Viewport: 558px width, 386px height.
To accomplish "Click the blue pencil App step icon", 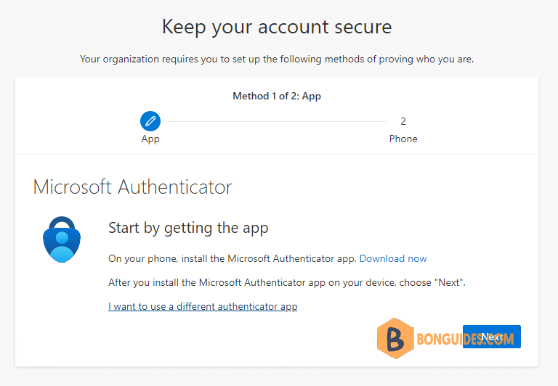I will pyautogui.click(x=150, y=121).
